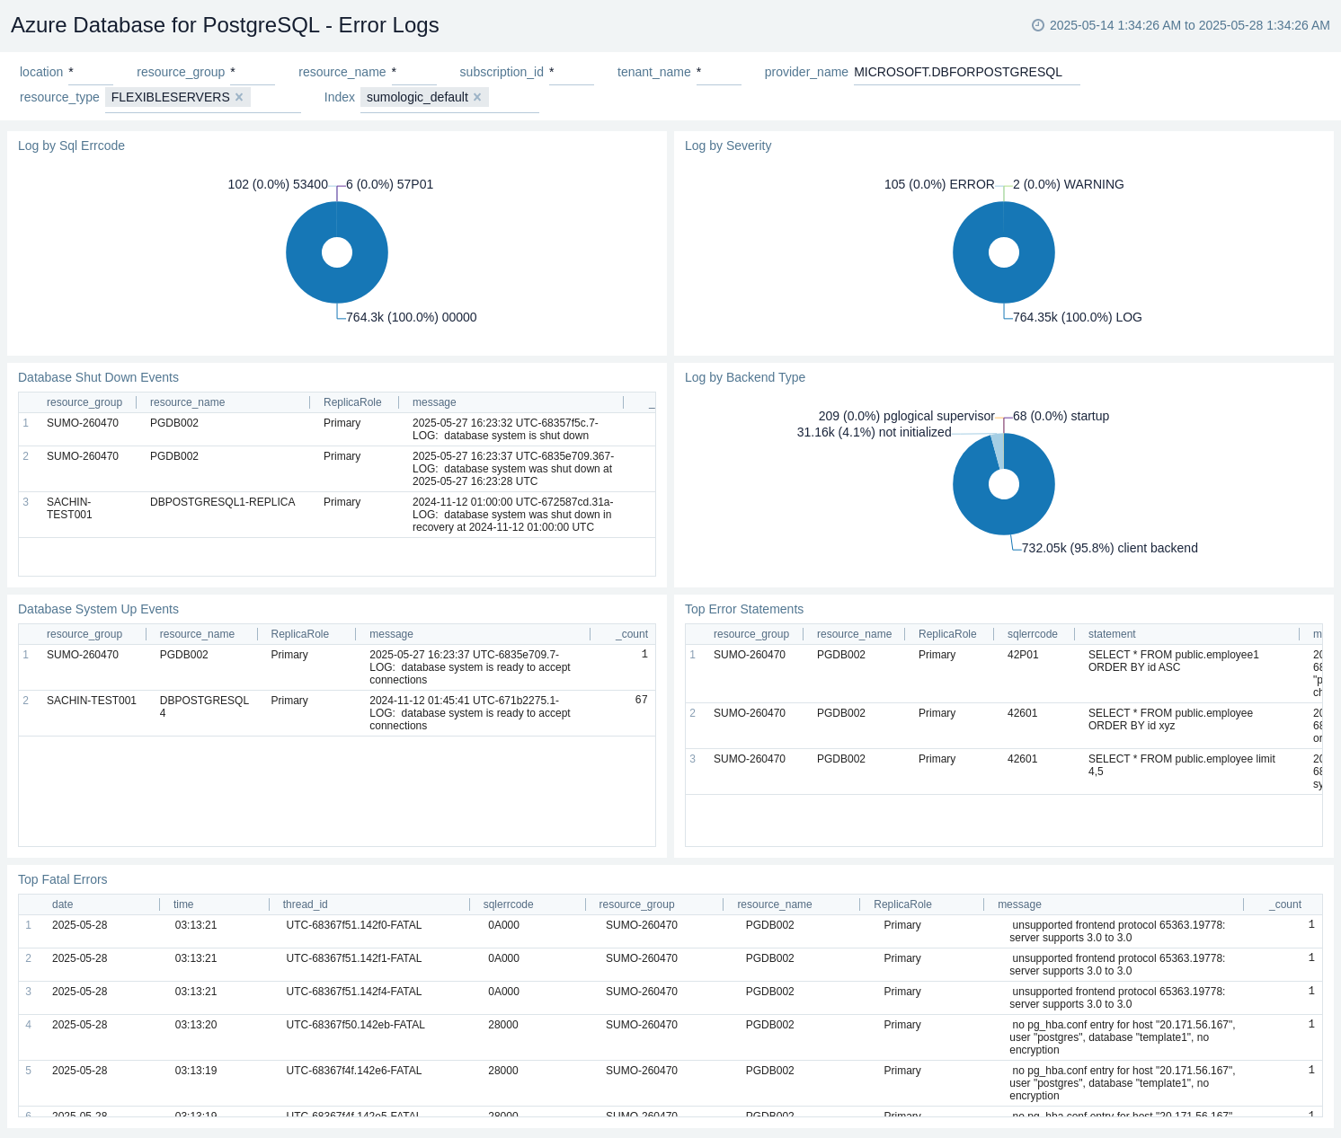Edit the tenant_name filter field
Image resolution: width=1341 pixels, height=1138 pixels.
pos(718,72)
